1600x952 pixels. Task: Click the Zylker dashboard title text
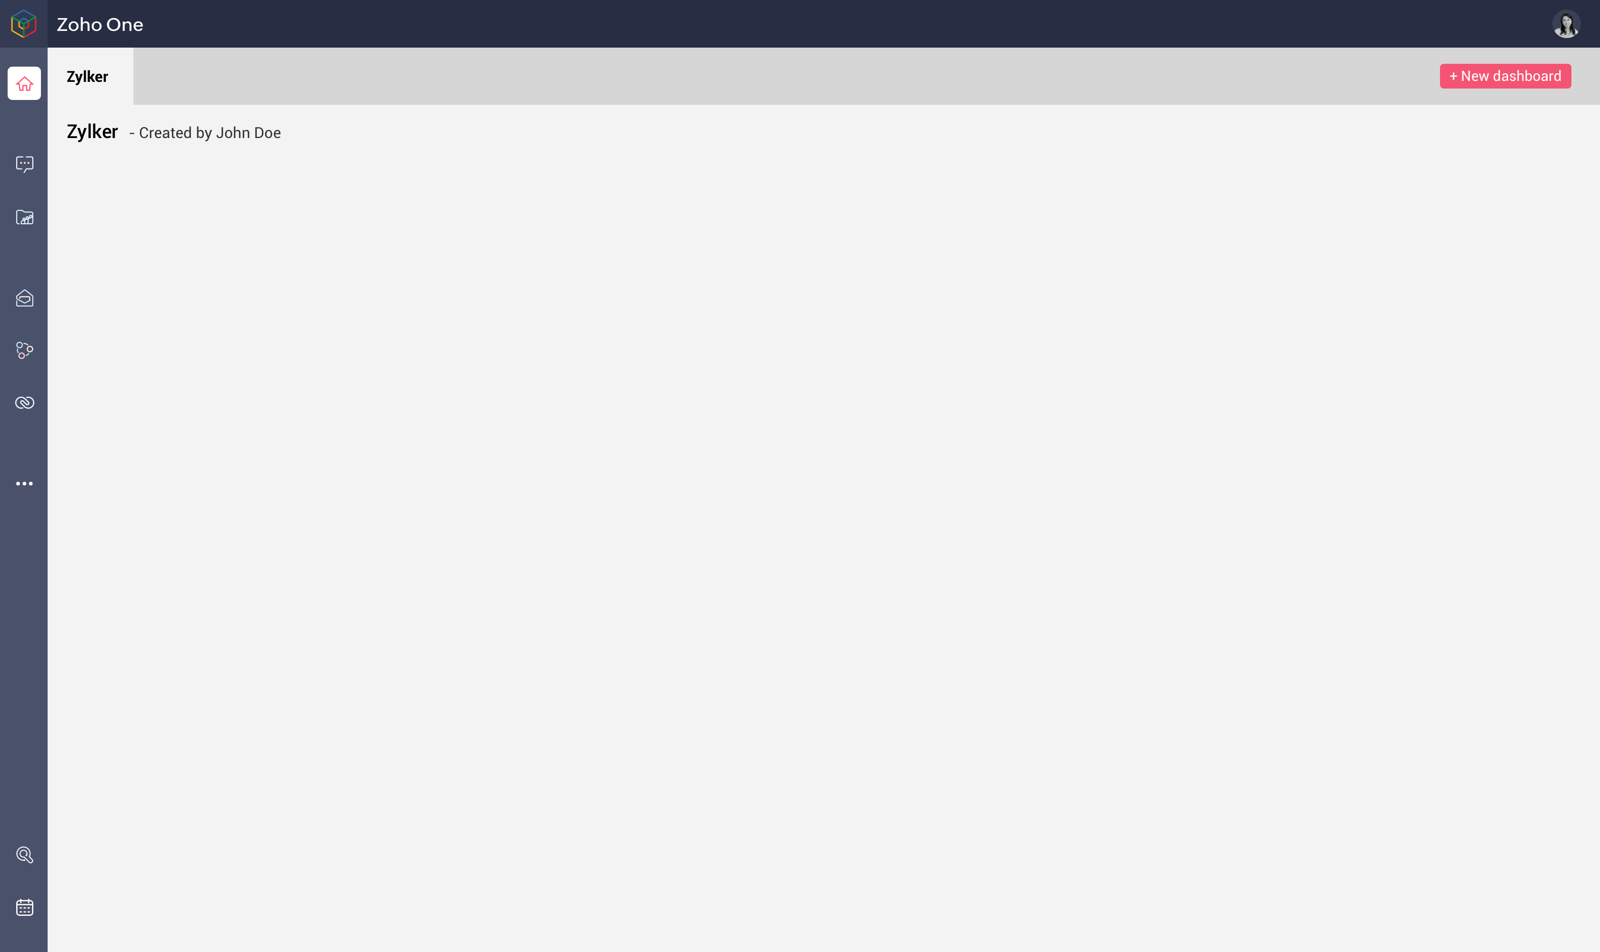click(92, 130)
